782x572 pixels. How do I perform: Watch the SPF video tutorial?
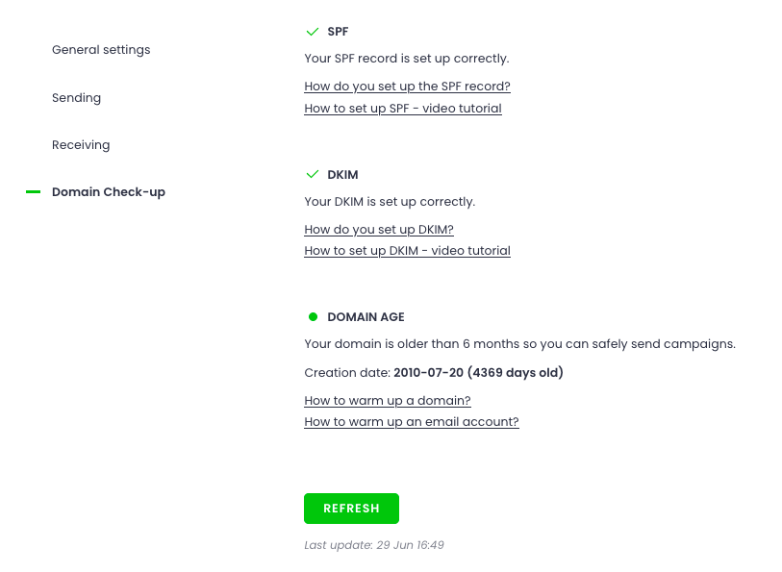pos(402,108)
